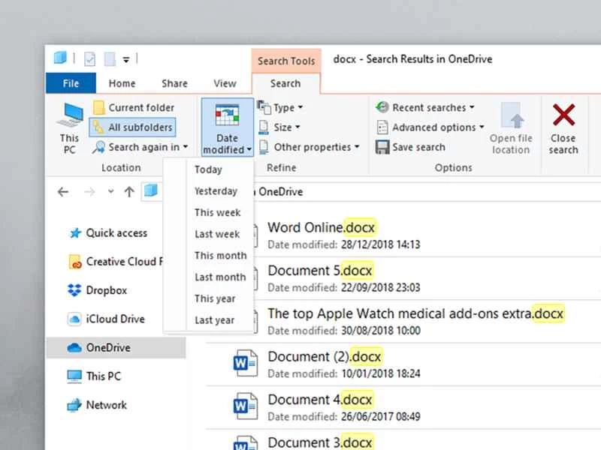Click the Open file location button
This screenshot has height=450, width=601.
pyautogui.click(x=511, y=129)
